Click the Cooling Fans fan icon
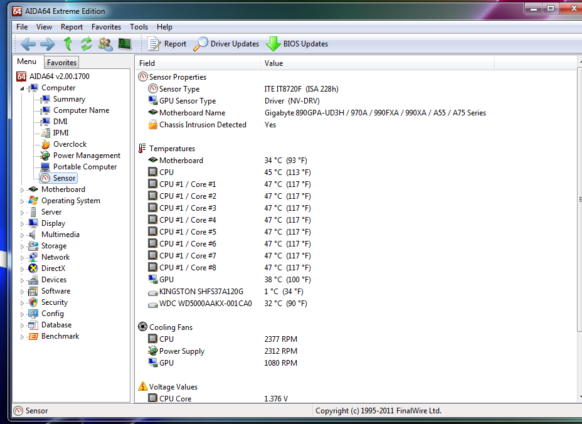 pos(142,327)
